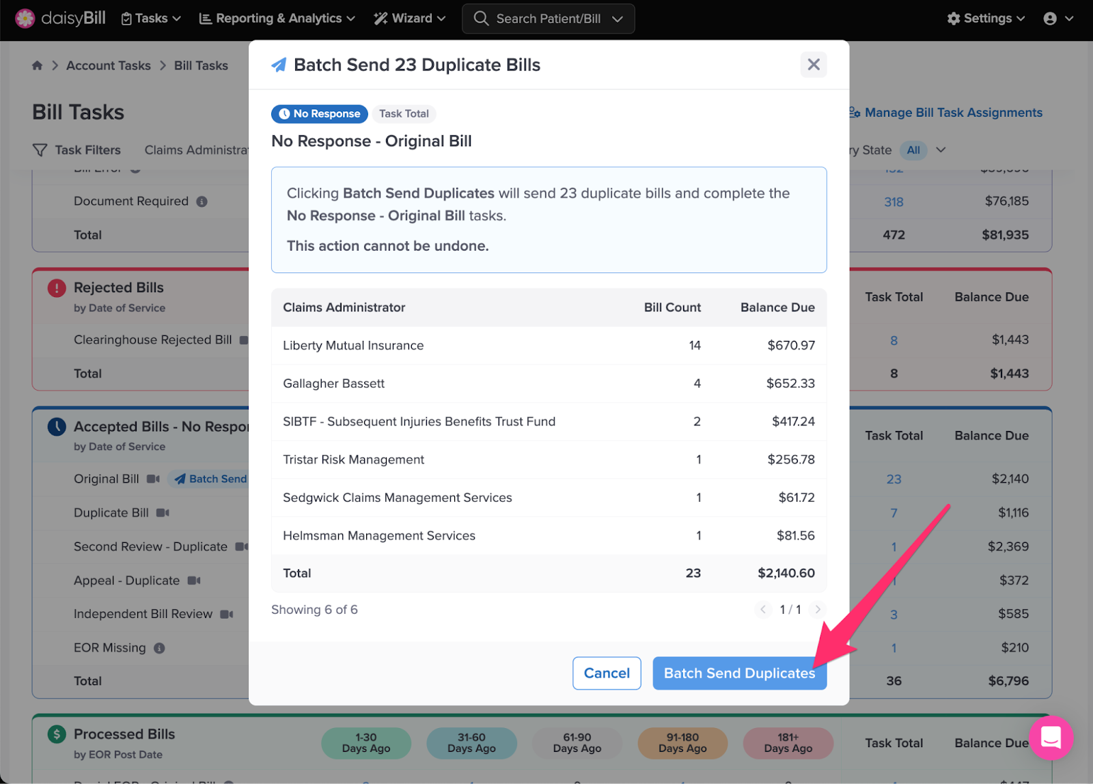Select the 61-90 Days Ago pill
The height and width of the screenshot is (784, 1093).
point(577,743)
